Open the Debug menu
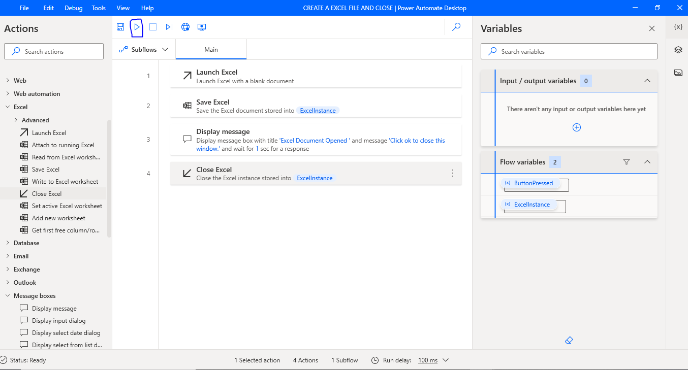 [74, 8]
